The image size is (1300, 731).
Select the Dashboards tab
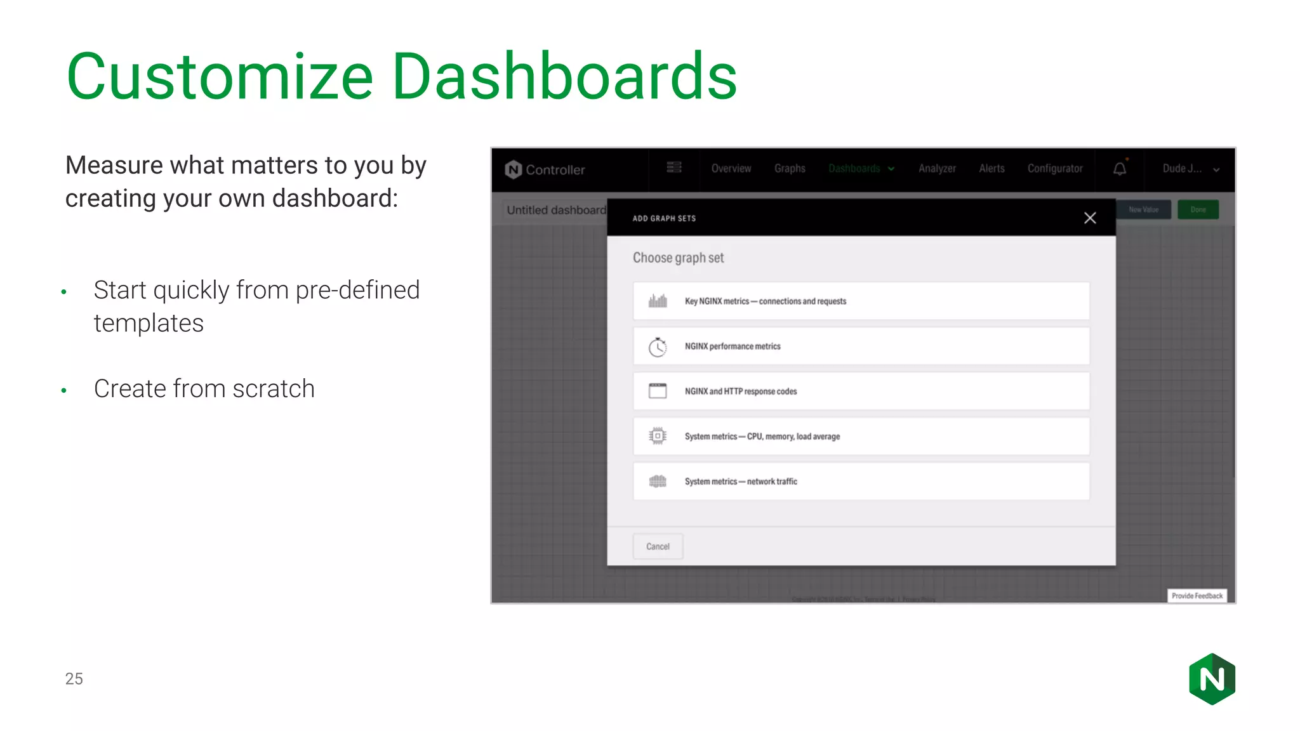click(854, 168)
